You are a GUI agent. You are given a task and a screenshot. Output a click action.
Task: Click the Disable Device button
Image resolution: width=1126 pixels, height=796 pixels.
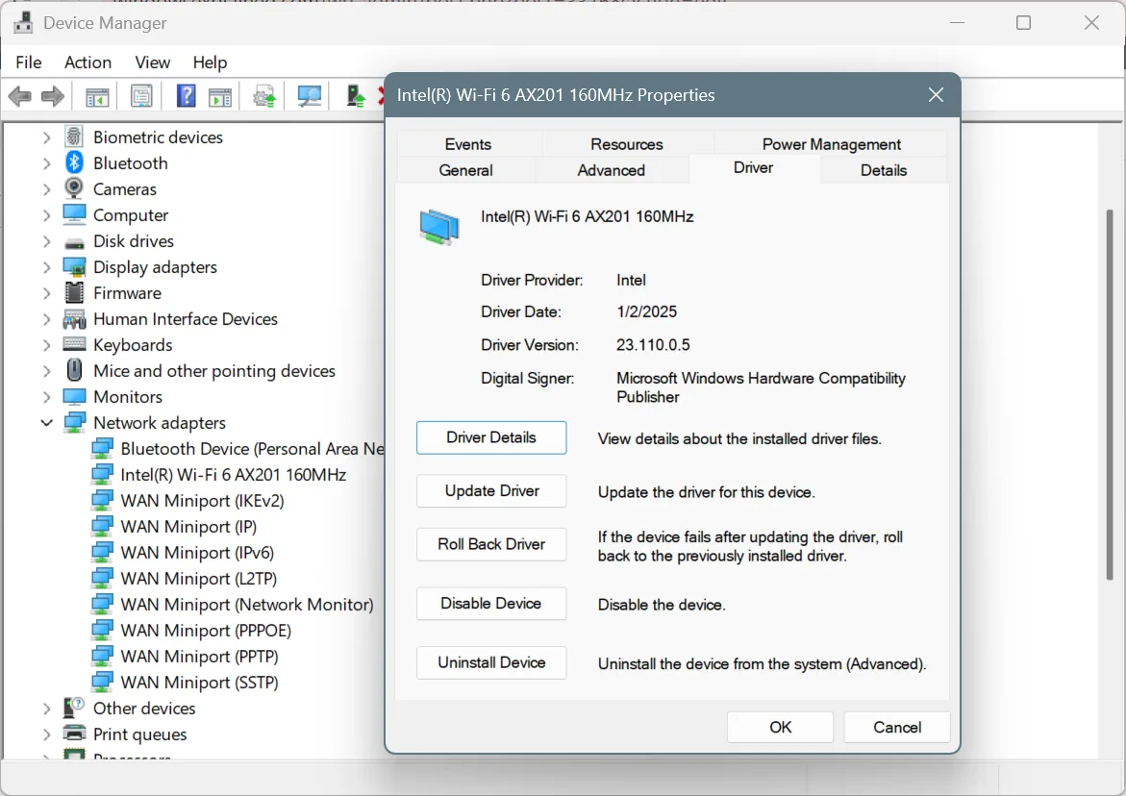[491, 603]
